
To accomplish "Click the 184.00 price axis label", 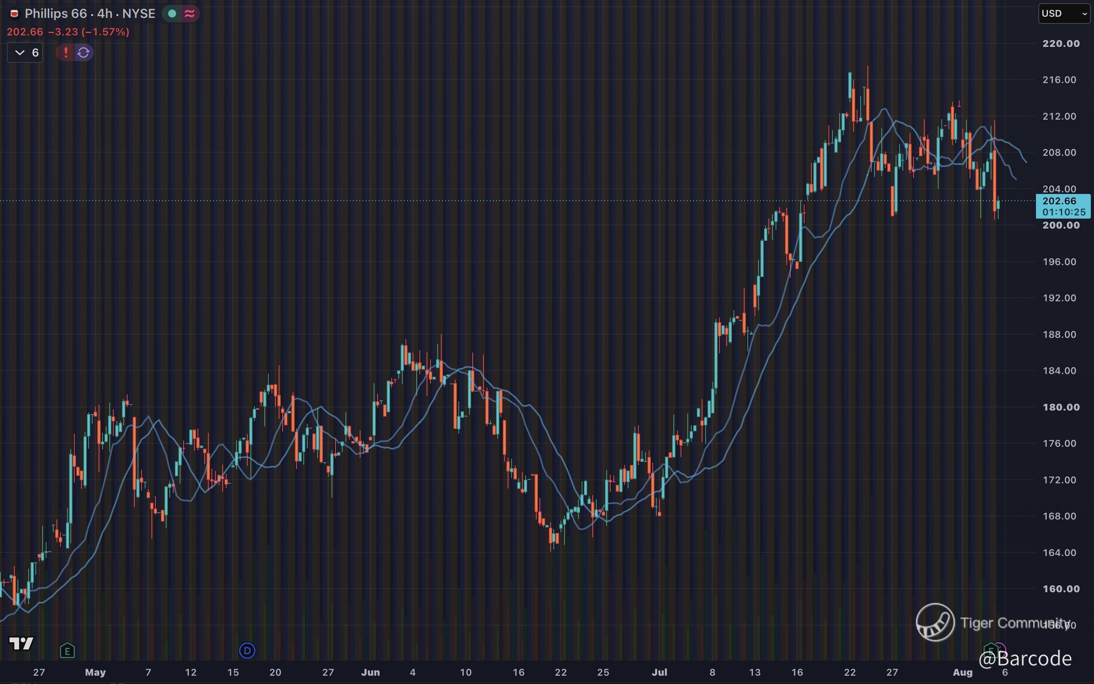I will (1059, 370).
